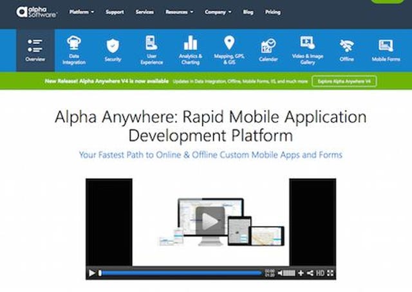Toggle HD quality on the video
412x292 pixels.
(320, 273)
